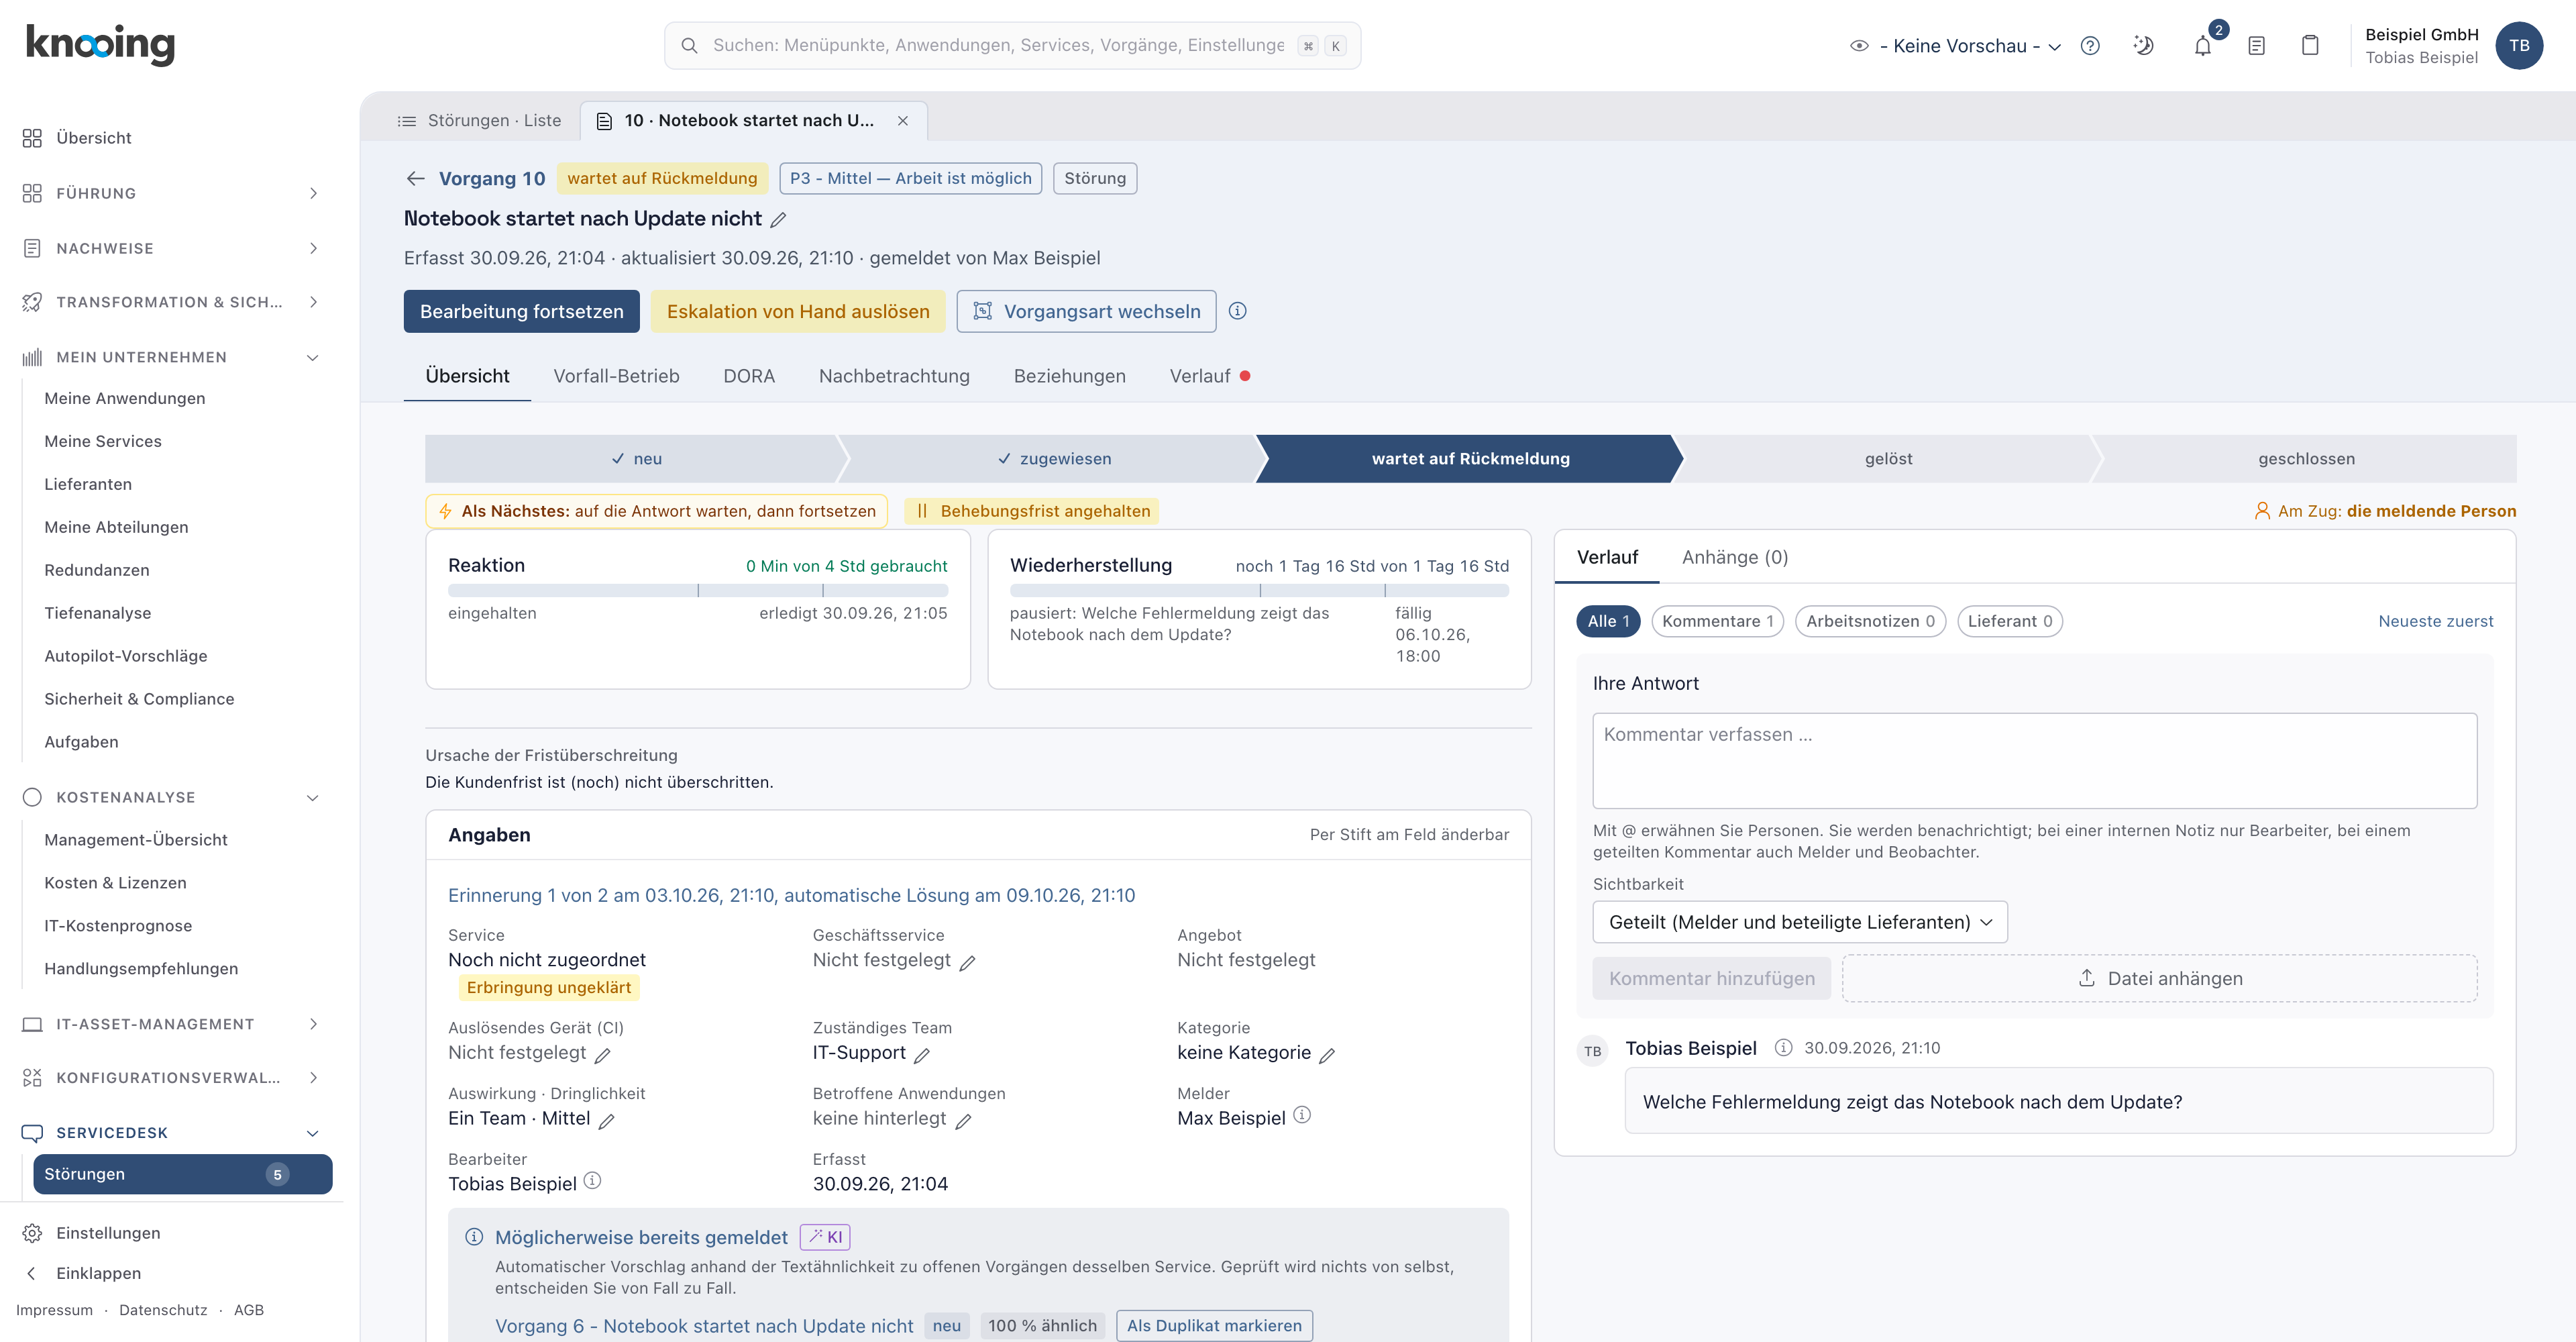The height and width of the screenshot is (1342, 2576).
Task: Filter timeline by Lieferant 0
Action: [2010, 621]
